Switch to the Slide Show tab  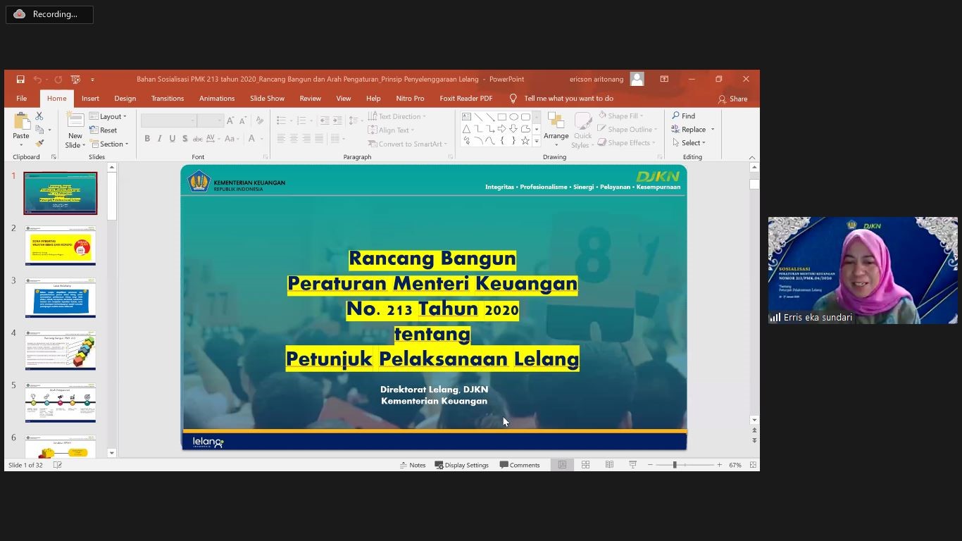click(x=267, y=99)
